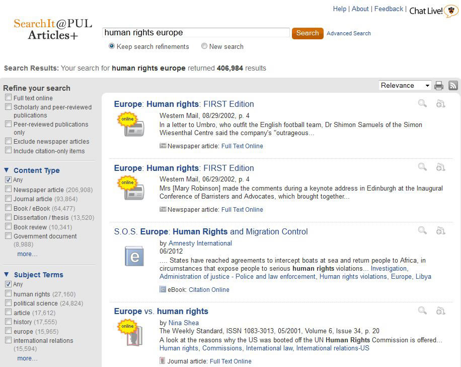The height and width of the screenshot is (367, 461).
Task: Open the Advanced Search link
Action: (x=348, y=33)
